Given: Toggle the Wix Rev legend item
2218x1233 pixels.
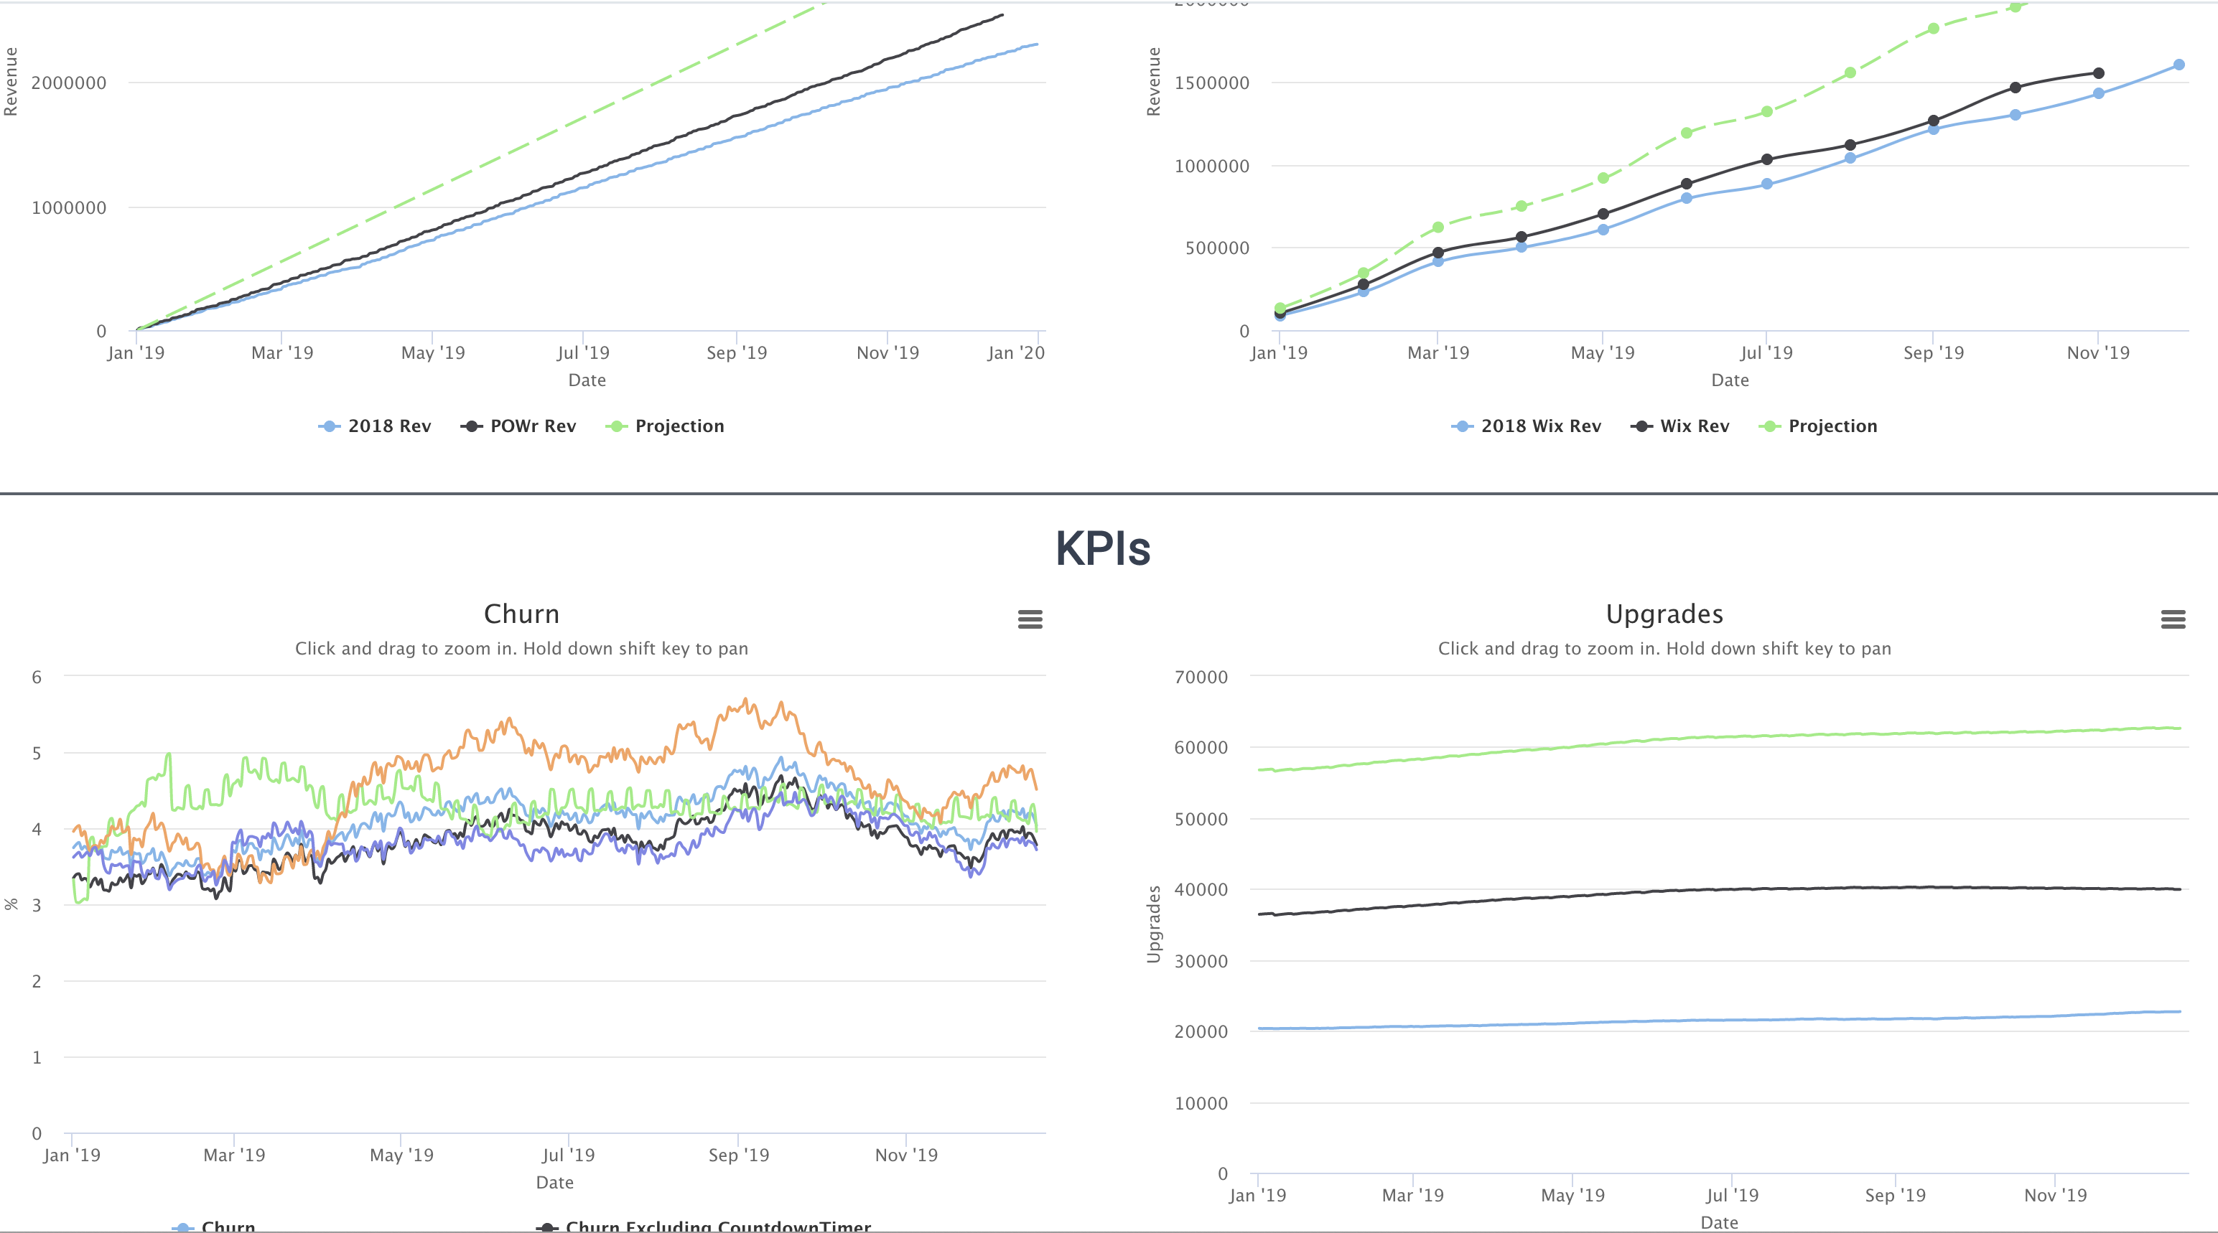Looking at the screenshot, I should (1694, 426).
